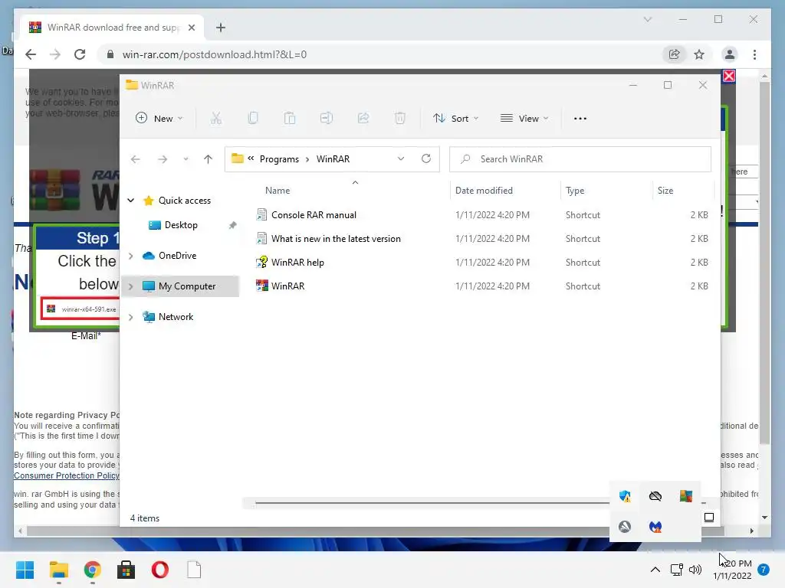Click volume speaker icon in taskbar
This screenshot has height=588, width=785.
tap(695, 570)
